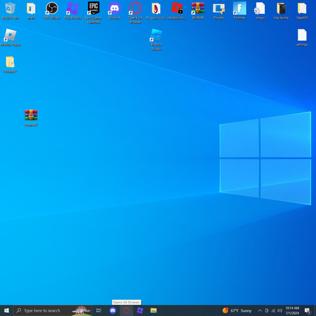
Task: Open the notification center icon
Action: pyautogui.click(x=308, y=310)
